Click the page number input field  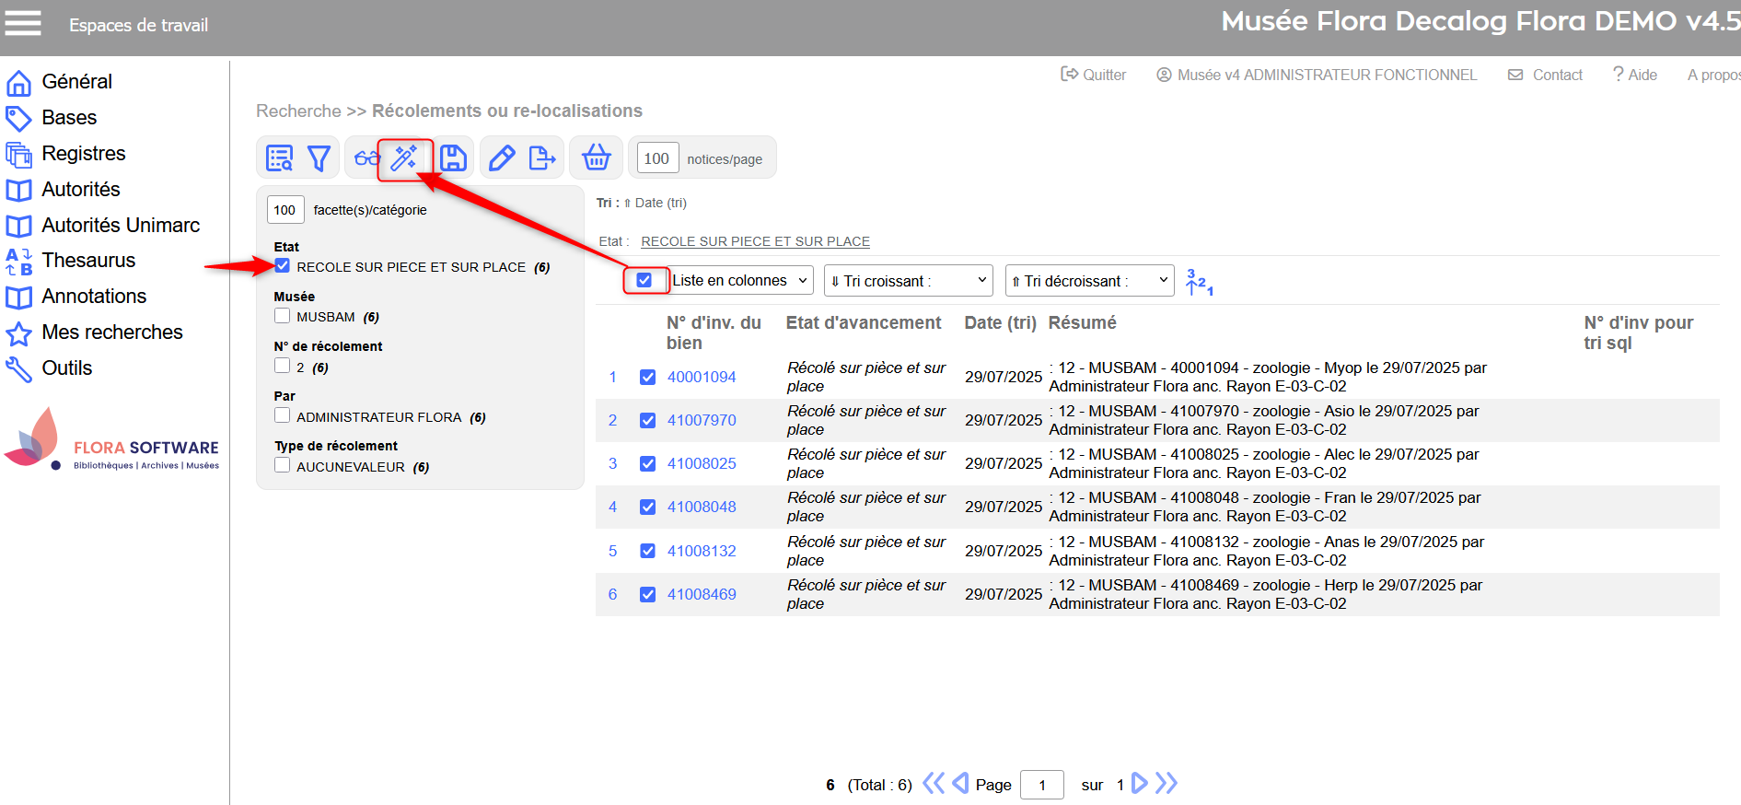point(1042,785)
